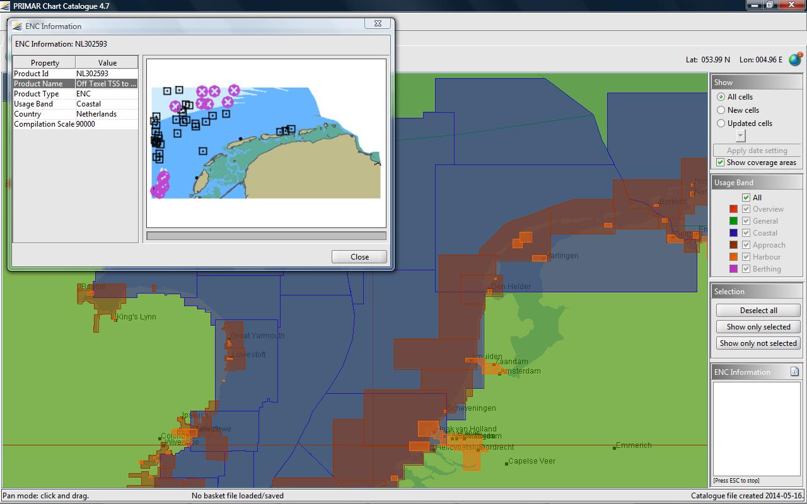This screenshot has height=504, width=807.
Task: Click the Netherlands value cell
Action: click(x=107, y=114)
